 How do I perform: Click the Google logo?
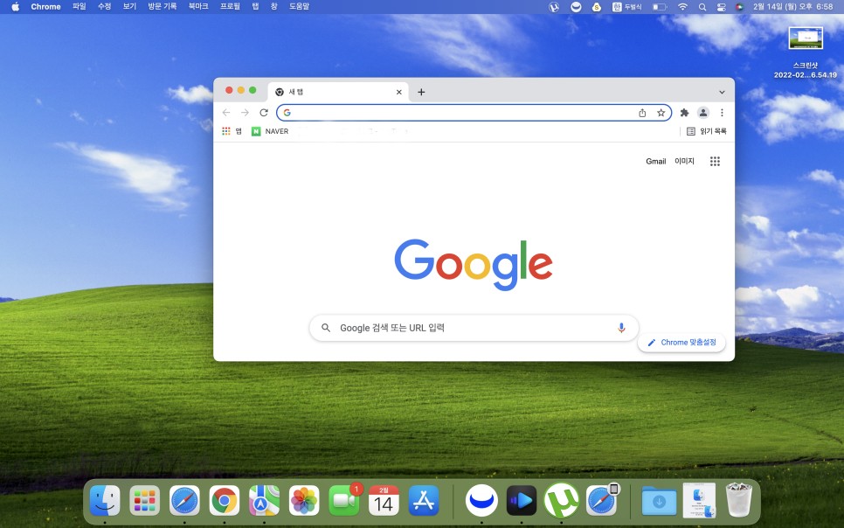[x=474, y=265]
